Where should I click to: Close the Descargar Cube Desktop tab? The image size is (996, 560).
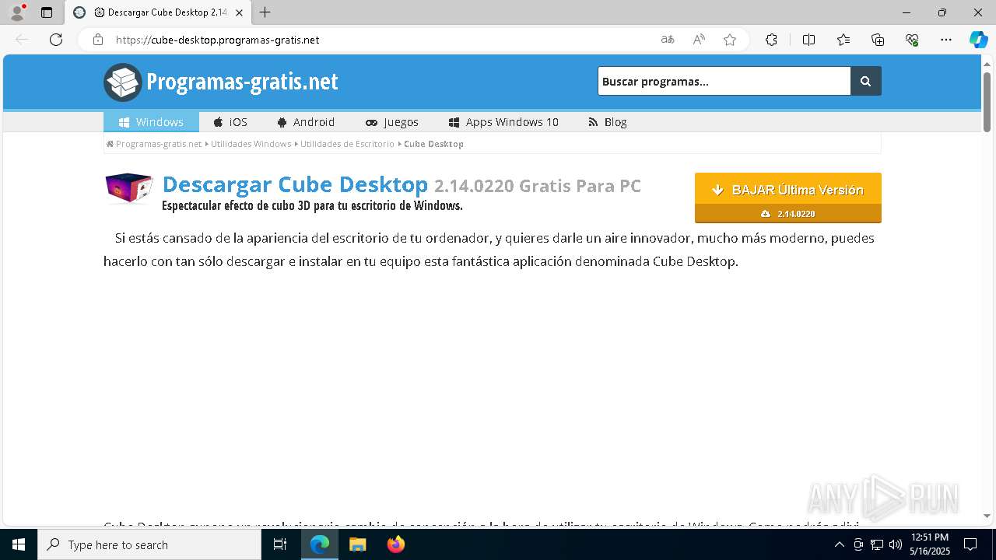pyautogui.click(x=239, y=12)
